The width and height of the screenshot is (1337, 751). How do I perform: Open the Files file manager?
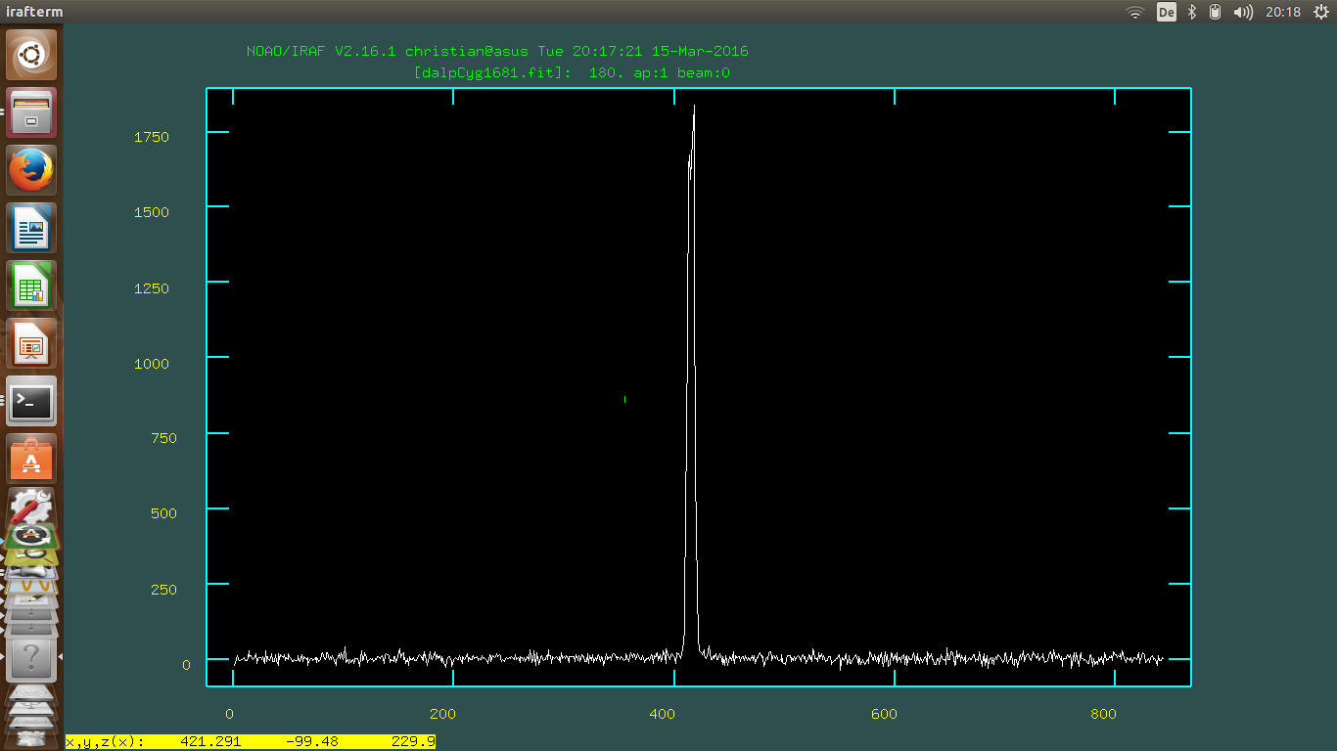(32, 112)
